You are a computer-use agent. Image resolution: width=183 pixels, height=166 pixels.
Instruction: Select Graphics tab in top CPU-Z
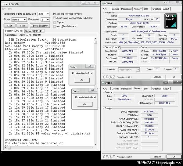pos(156,9)
